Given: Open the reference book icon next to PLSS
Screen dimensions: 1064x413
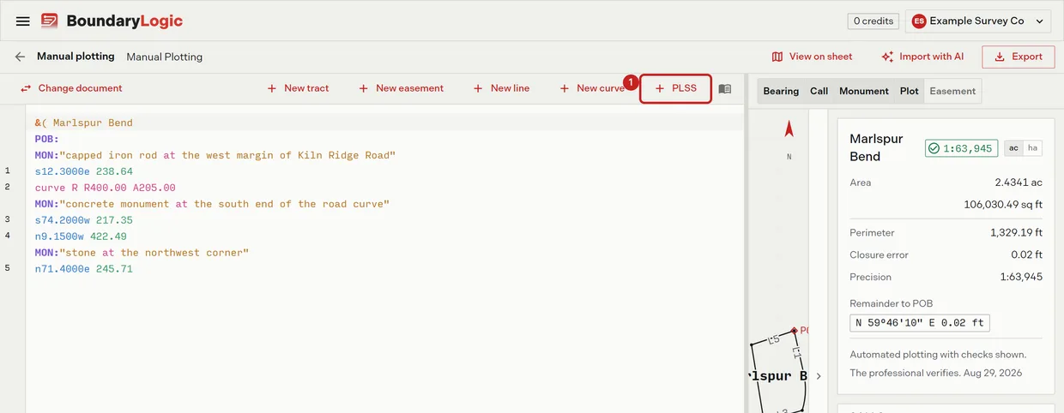Looking at the screenshot, I should (725, 88).
